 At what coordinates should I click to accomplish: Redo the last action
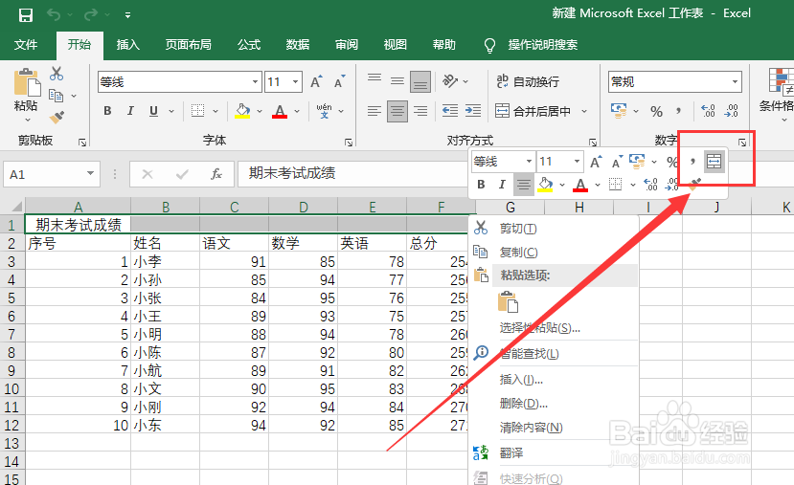[x=91, y=15]
